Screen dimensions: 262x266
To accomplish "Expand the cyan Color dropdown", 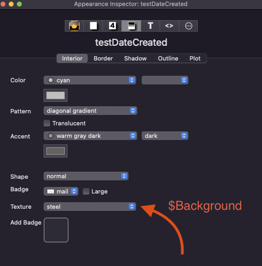I will [x=90, y=80].
